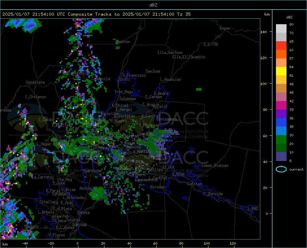The height and width of the screenshot is (248, 307).
Task: Click the 'E_Carmen' map label
Action: (153, 97)
